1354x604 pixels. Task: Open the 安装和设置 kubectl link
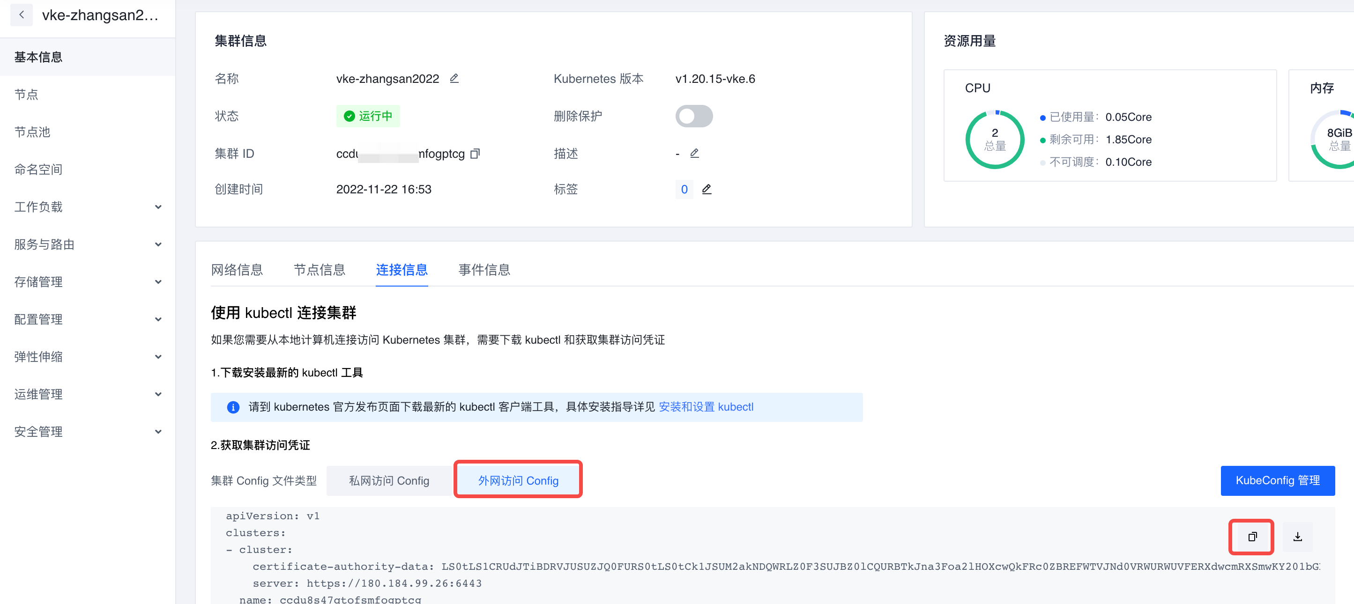pyautogui.click(x=706, y=407)
